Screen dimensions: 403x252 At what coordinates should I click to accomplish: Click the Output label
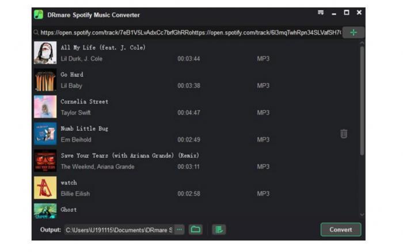point(51,230)
